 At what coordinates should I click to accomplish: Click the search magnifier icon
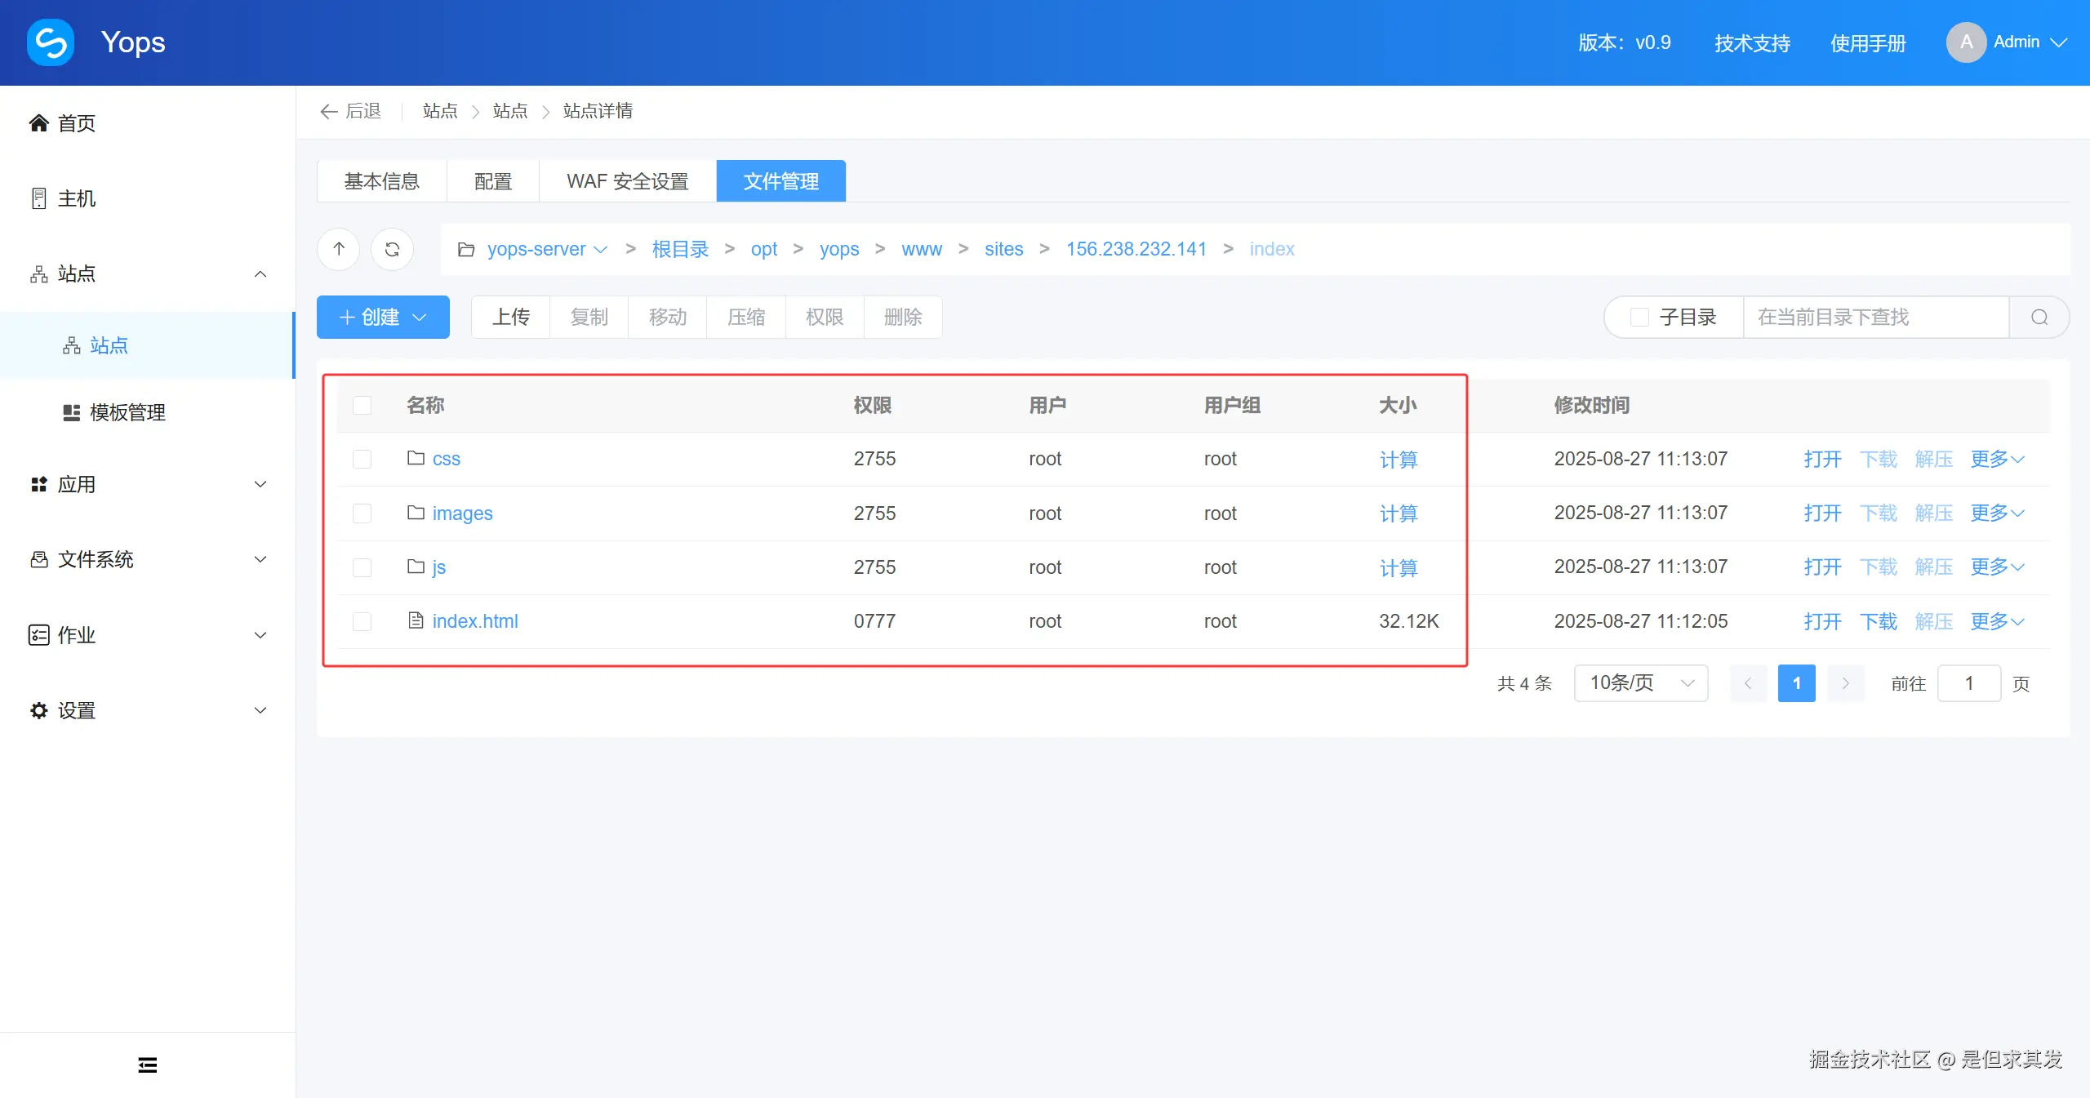pyautogui.click(x=2039, y=317)
